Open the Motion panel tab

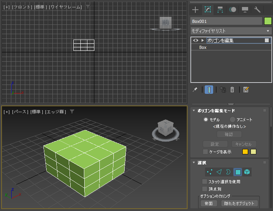[233, 10]
